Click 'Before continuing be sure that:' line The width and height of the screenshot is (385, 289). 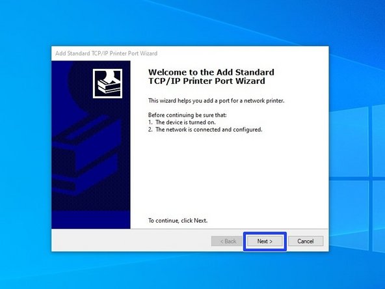point(187,115)
